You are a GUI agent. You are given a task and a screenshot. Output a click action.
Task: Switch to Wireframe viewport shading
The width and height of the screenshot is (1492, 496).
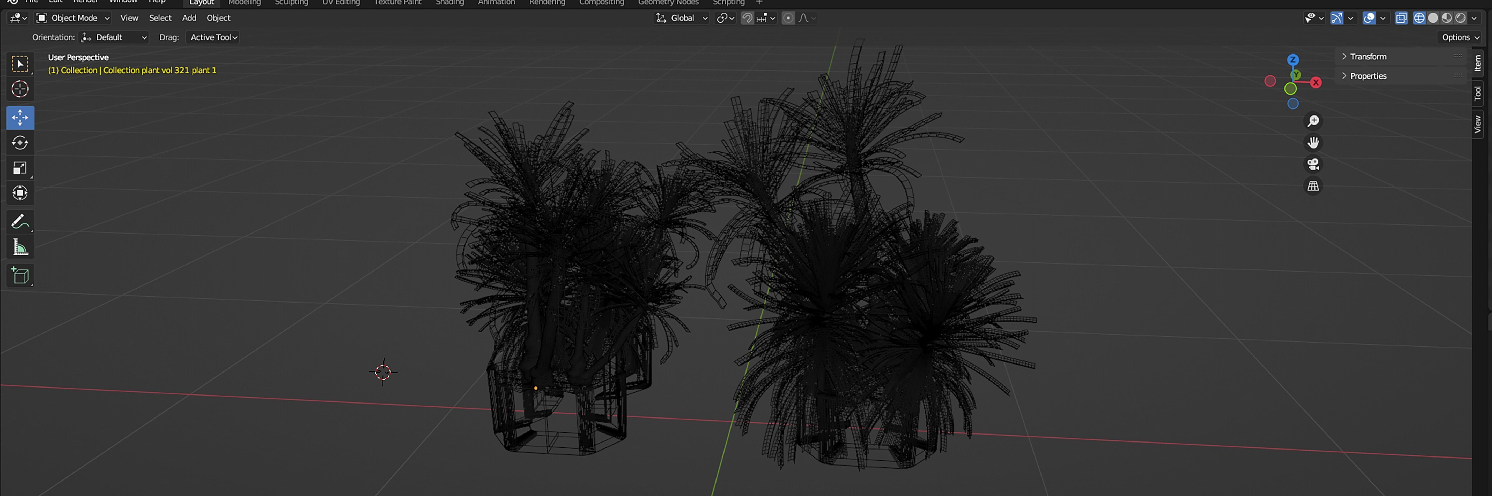(1419, 18)
